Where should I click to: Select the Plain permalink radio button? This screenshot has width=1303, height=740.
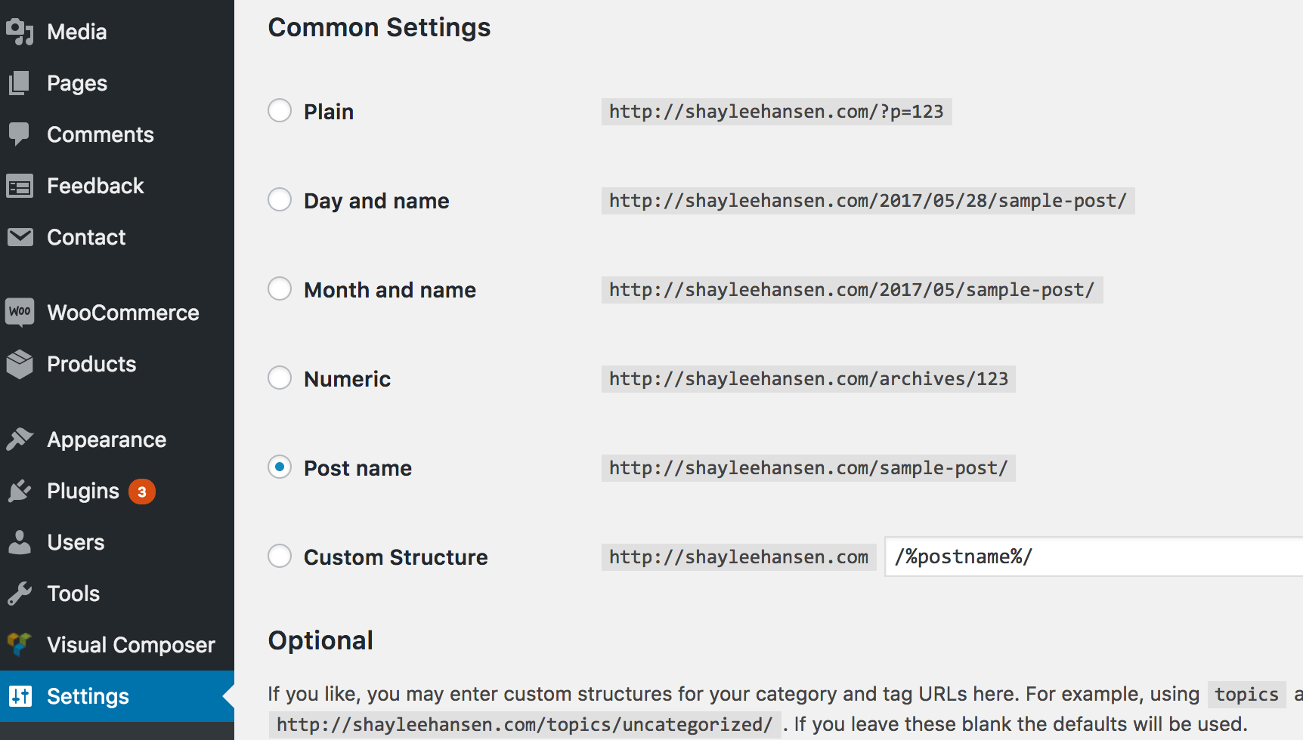coord(280,111)
